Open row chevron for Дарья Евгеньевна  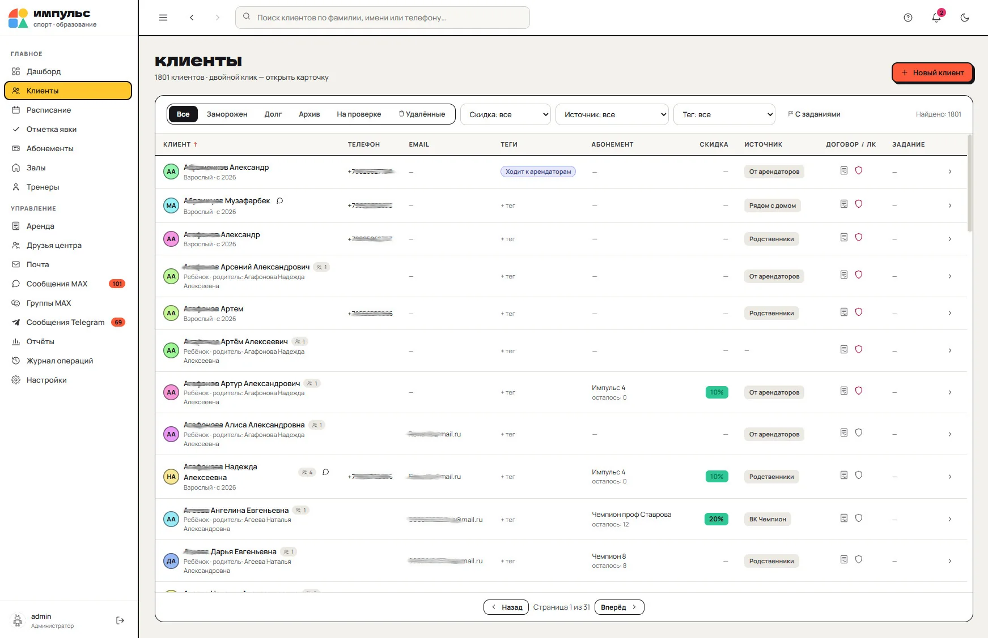(950, 561)
